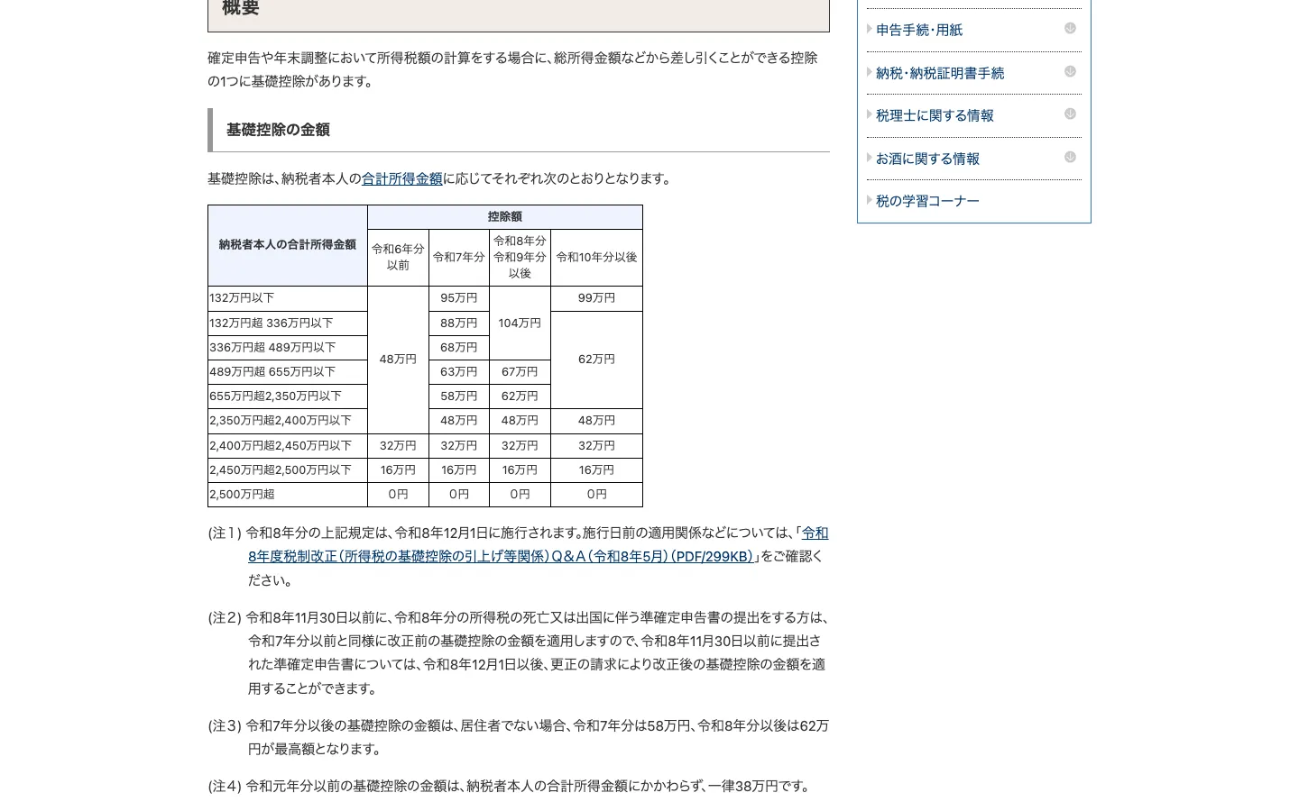Open the 税理士に関する情報 sidebar link
Screen dimensions: 1299x811
pos(935,115)
